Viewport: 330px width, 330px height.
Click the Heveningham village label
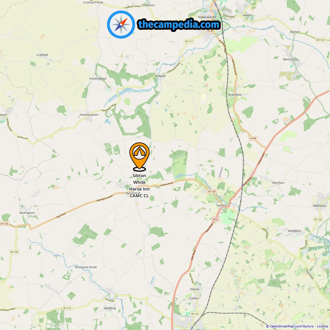[89, 115]
